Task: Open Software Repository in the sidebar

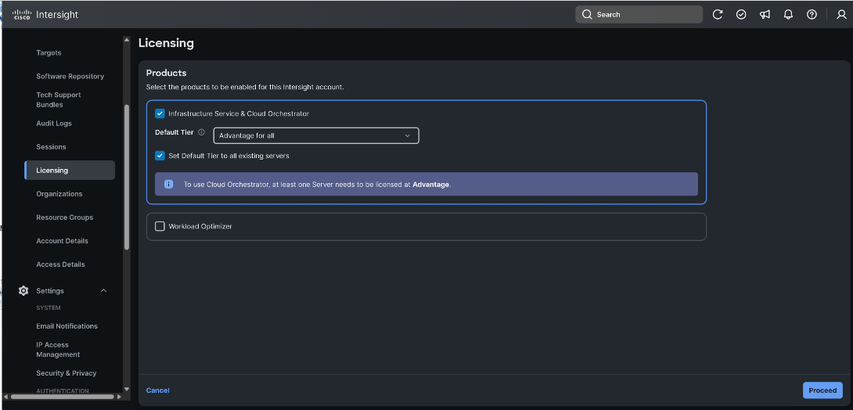Action: pyautogui.click(x=70, y=76)
